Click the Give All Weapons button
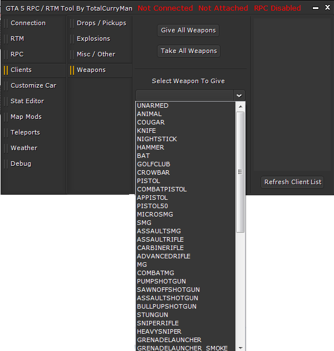 [x=188, y=30]
